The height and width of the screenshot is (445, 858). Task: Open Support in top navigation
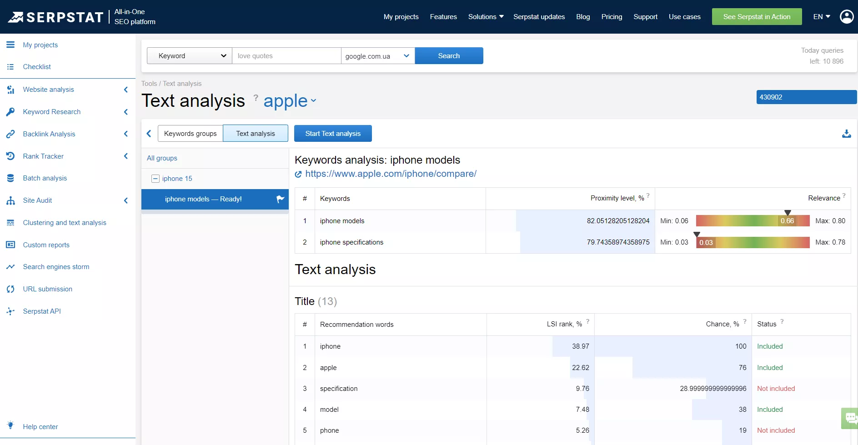(x=646, y=17)
